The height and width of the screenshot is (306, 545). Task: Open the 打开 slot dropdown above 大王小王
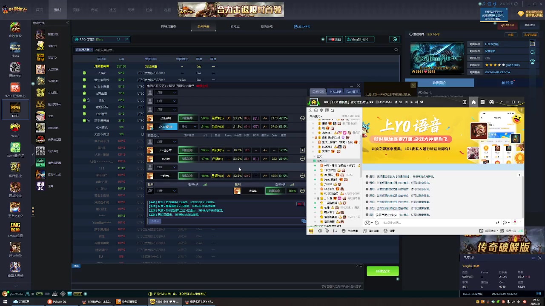point(166,142)
